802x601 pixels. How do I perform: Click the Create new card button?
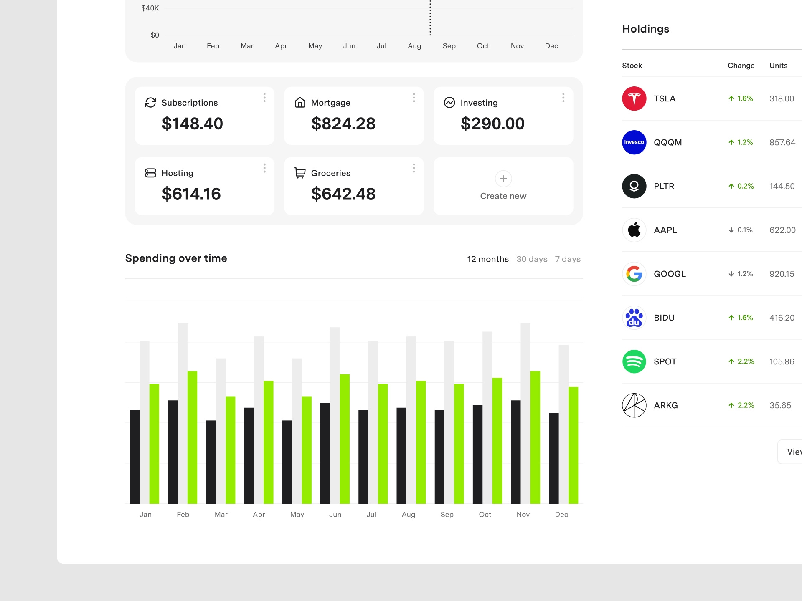503,187
